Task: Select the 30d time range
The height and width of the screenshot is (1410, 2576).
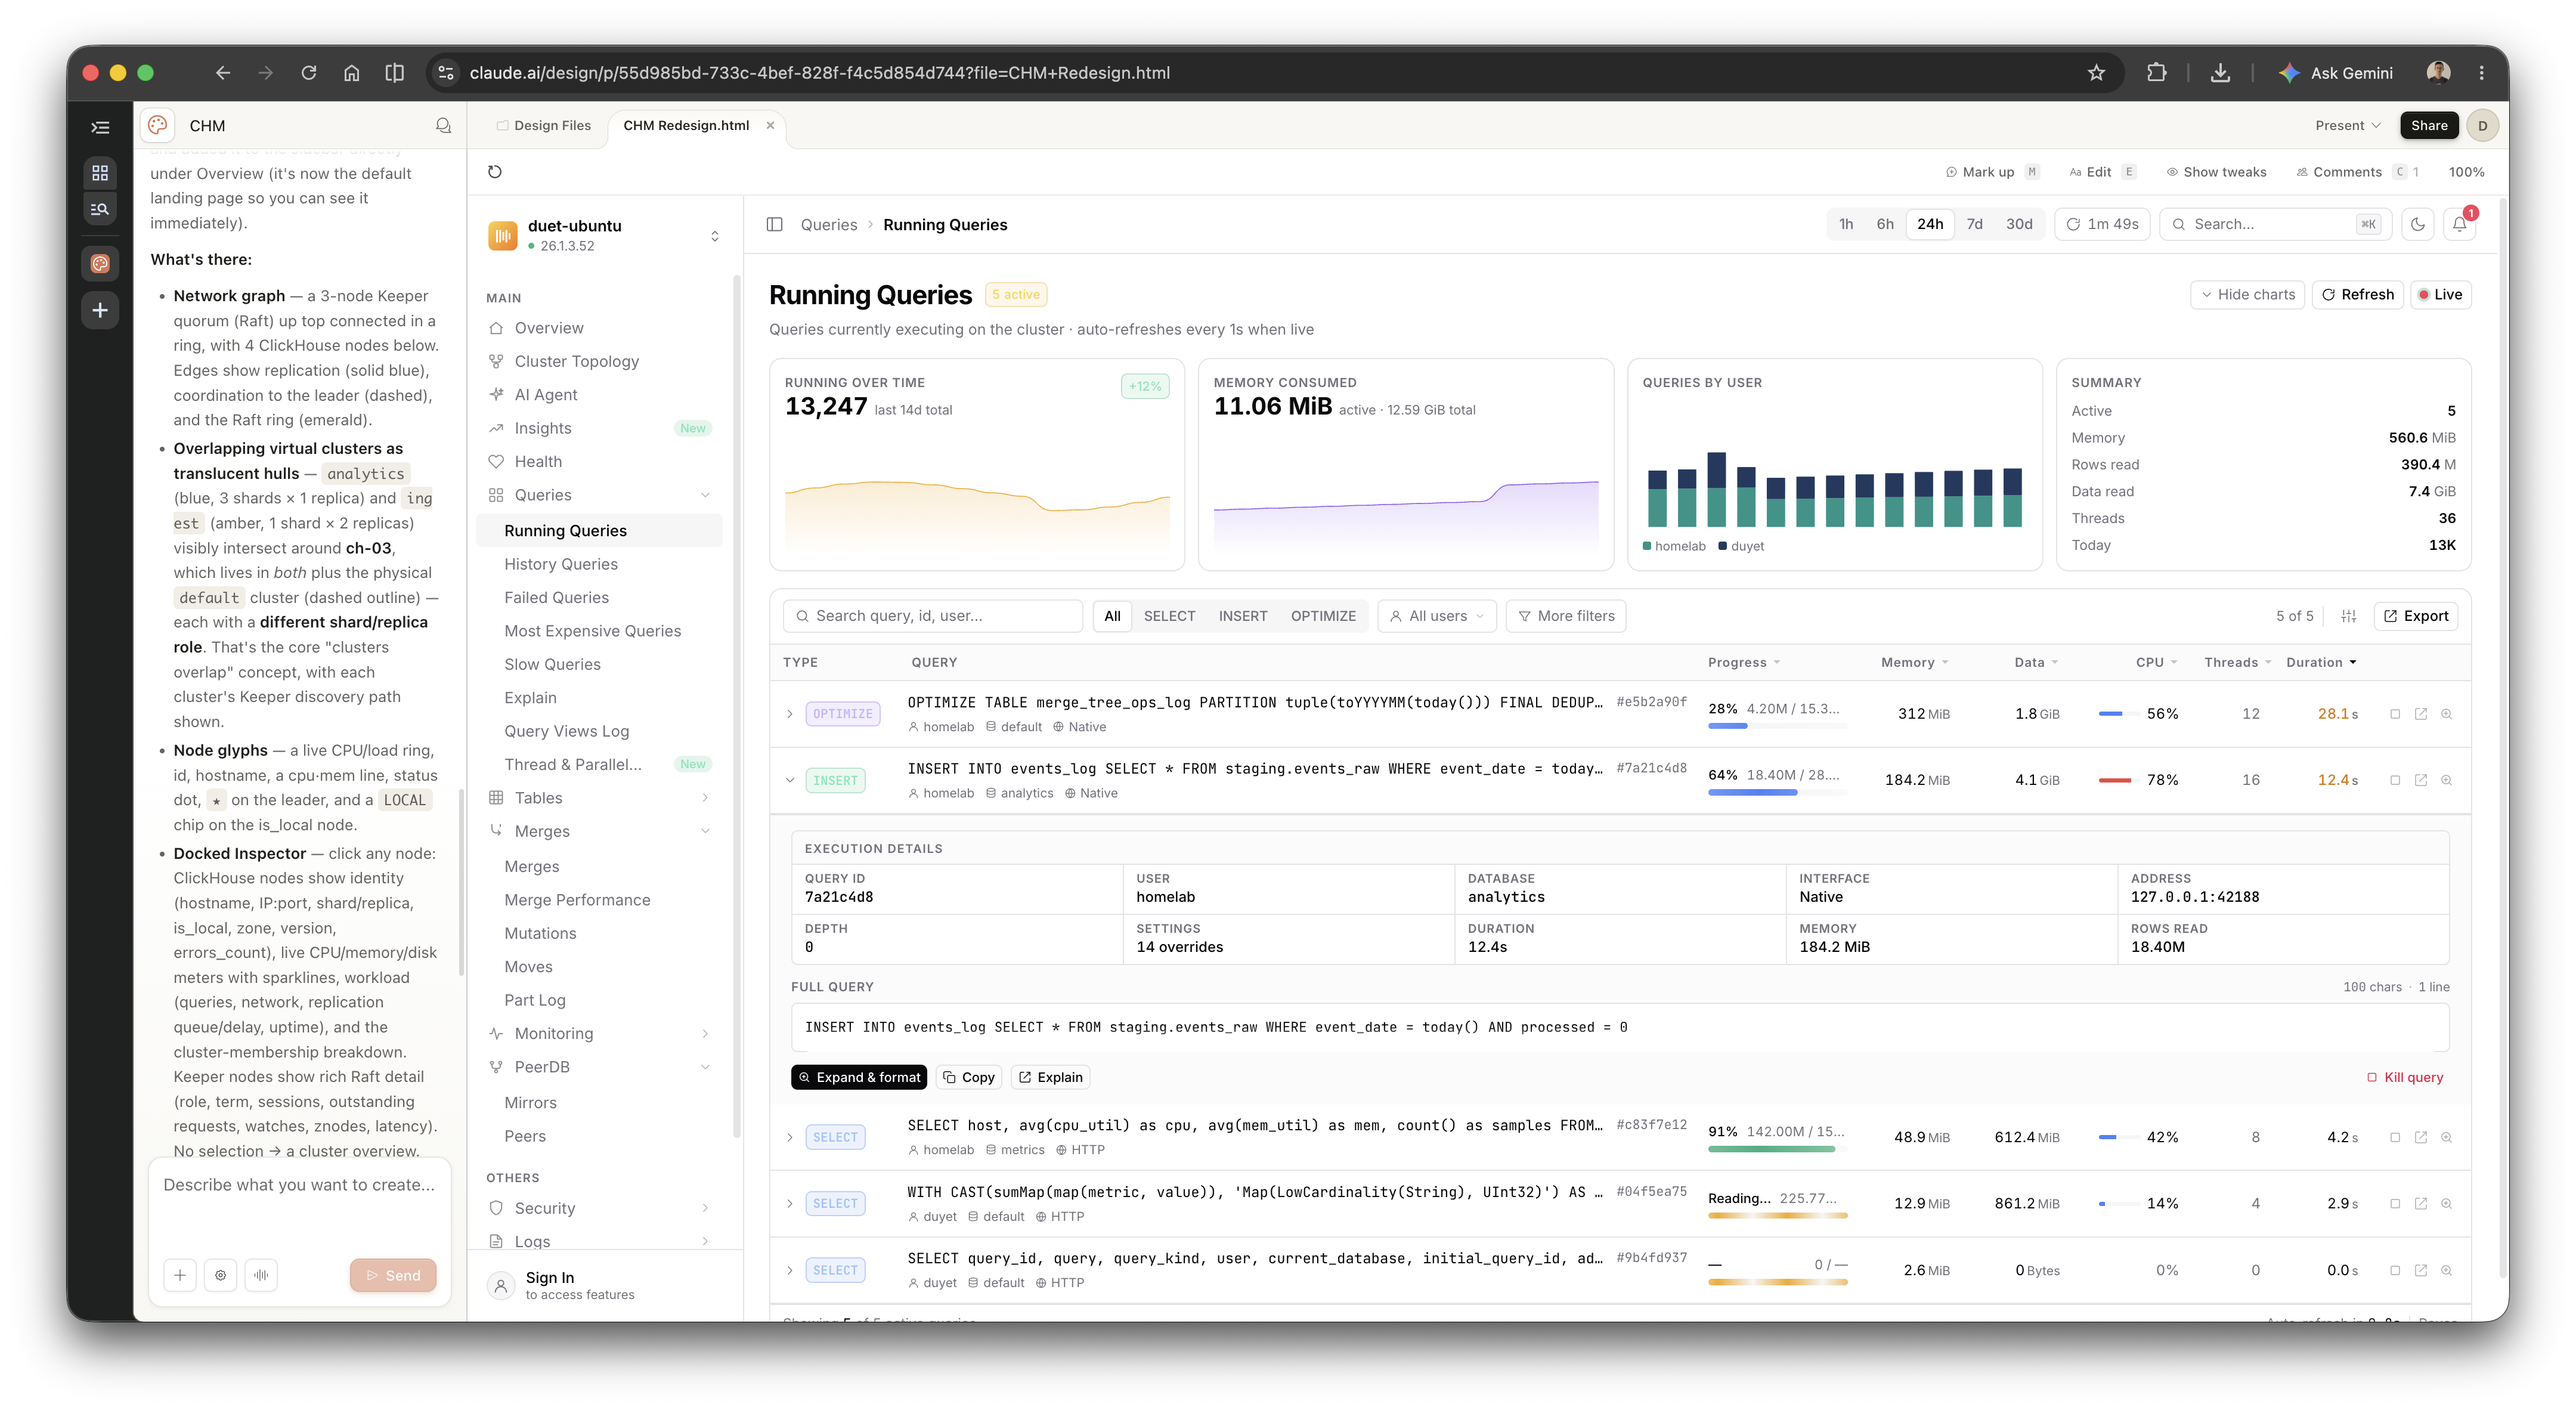Action: pyautogui.click(x=2019, y=224)
